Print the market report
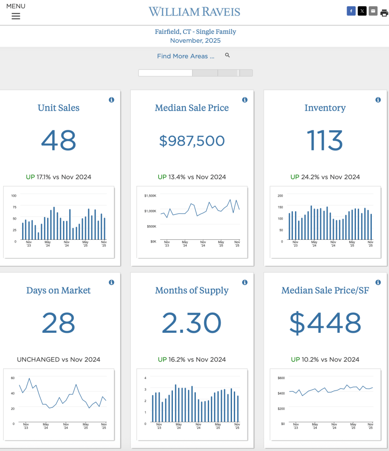Image resolution: width=389 pixels, height=451 pixels. (384, 13)
